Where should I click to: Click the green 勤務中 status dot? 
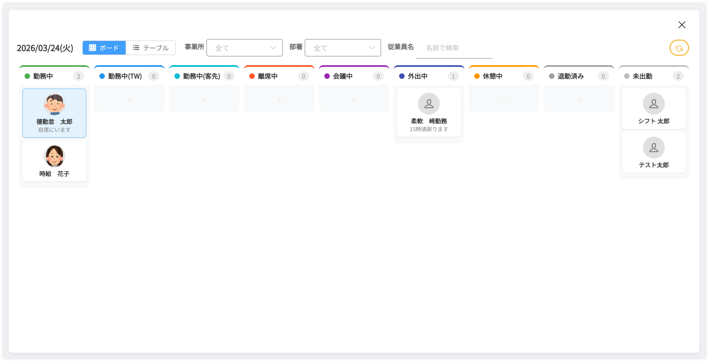(27, 76)
